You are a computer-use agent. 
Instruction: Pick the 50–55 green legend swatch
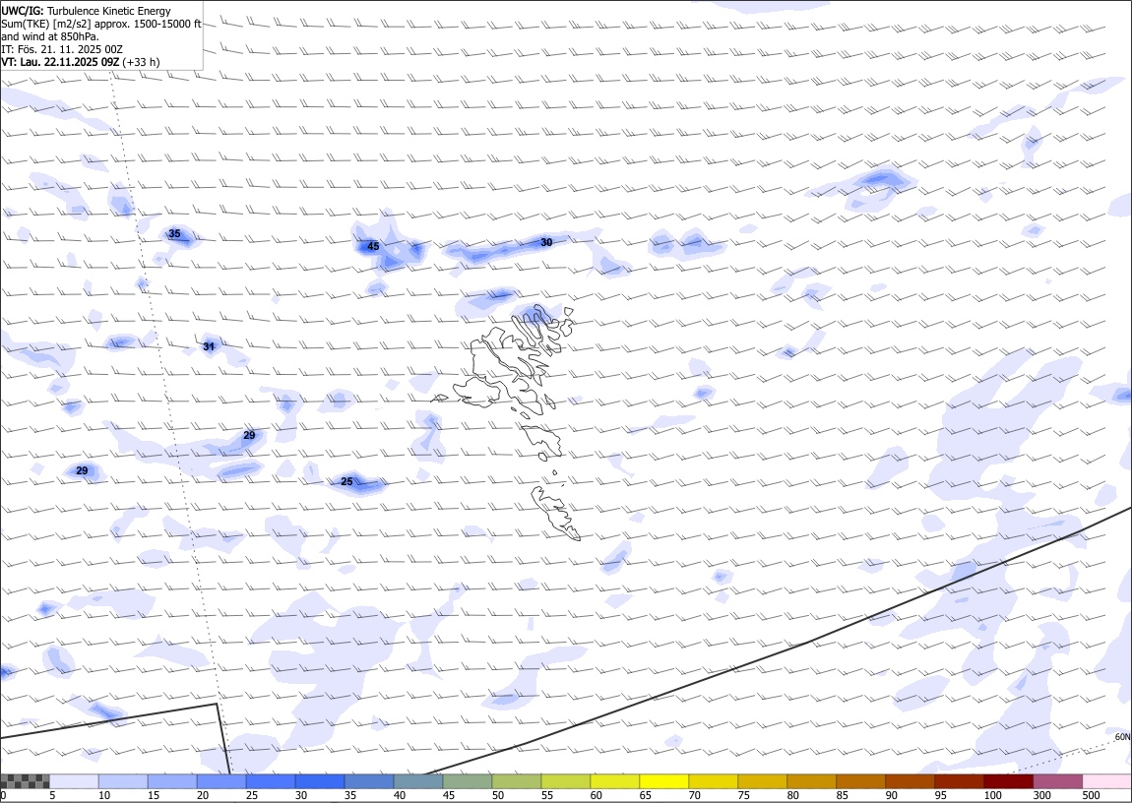[516, 781]
